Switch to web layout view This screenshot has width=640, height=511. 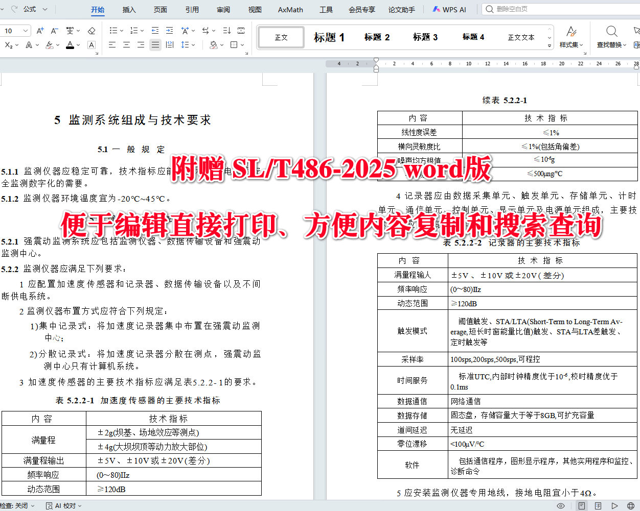pyautogui.click(x=631, y=506)
